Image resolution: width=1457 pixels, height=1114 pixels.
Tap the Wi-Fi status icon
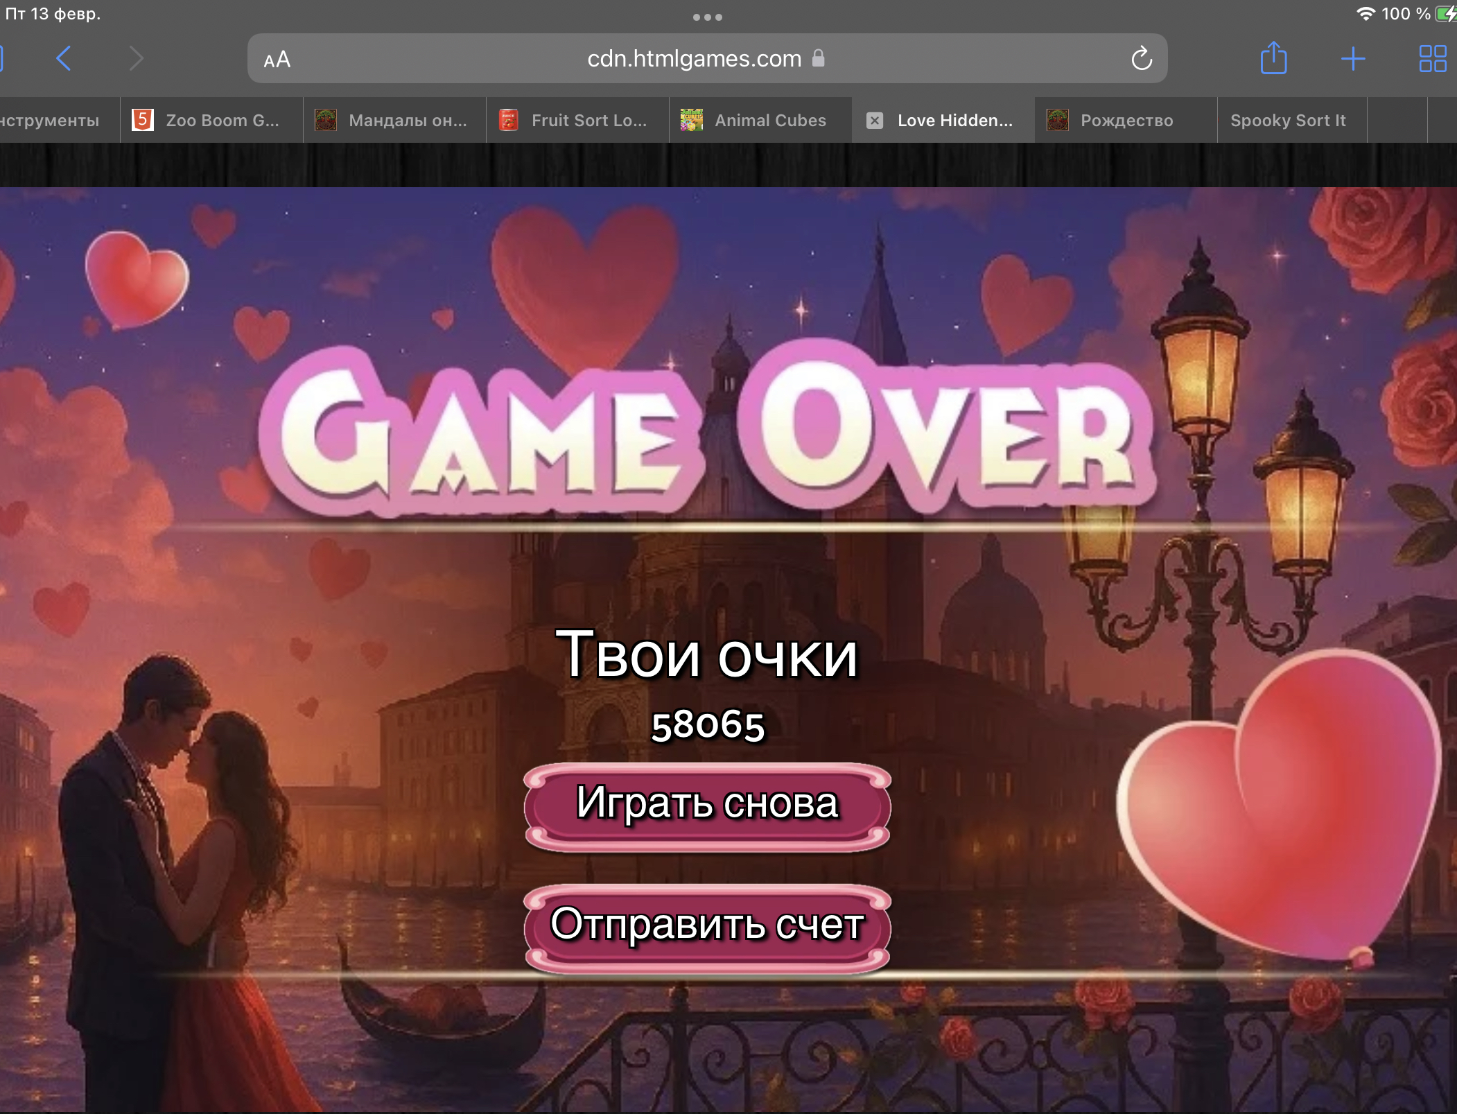pos(1365,14)
